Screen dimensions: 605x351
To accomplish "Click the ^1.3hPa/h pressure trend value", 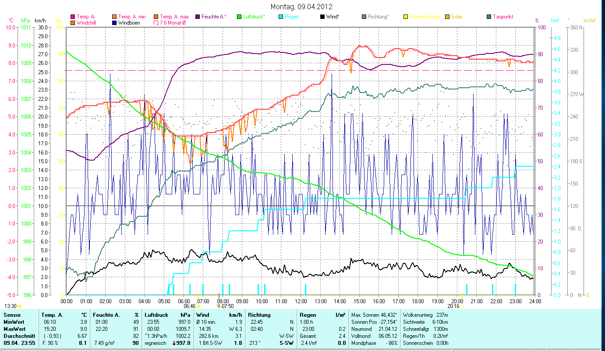I will [156, 336].
